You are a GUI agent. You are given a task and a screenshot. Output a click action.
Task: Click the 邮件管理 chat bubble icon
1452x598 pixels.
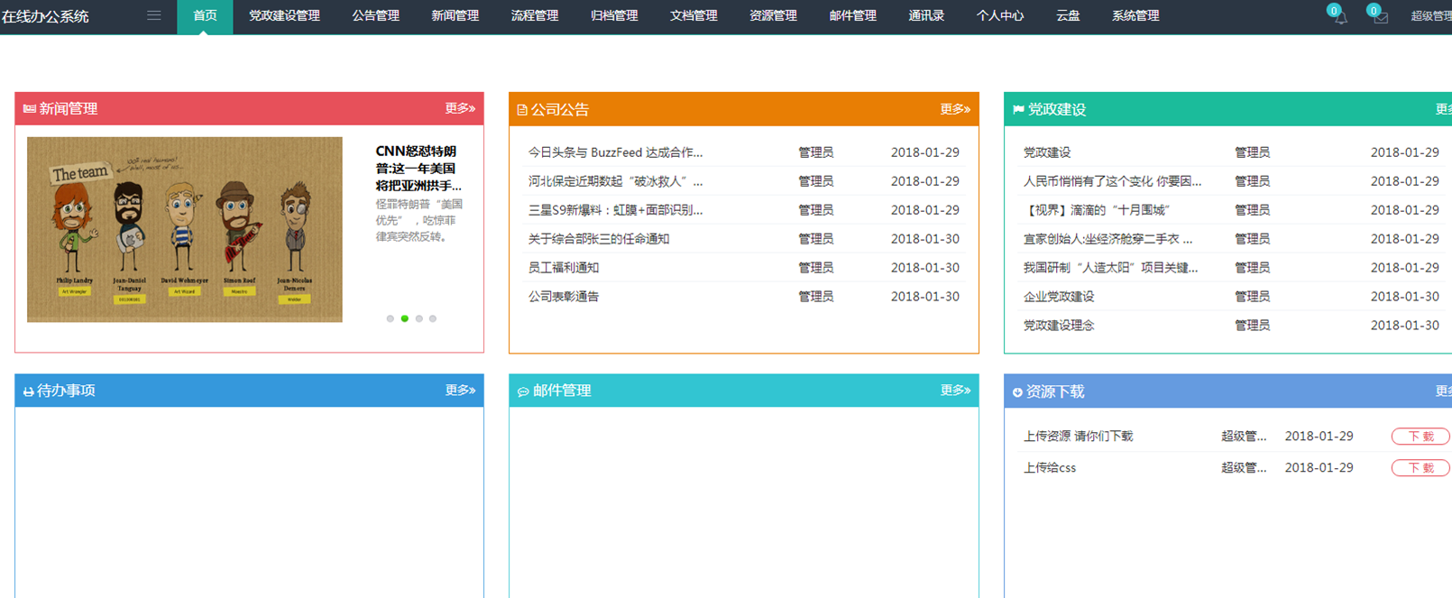pyautogui.click(x=523, y=391)
